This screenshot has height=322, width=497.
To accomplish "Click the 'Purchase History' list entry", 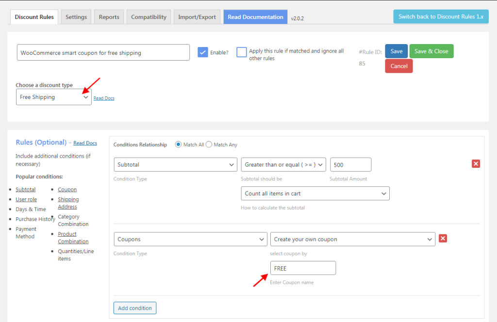I will [x=35, y=219].
